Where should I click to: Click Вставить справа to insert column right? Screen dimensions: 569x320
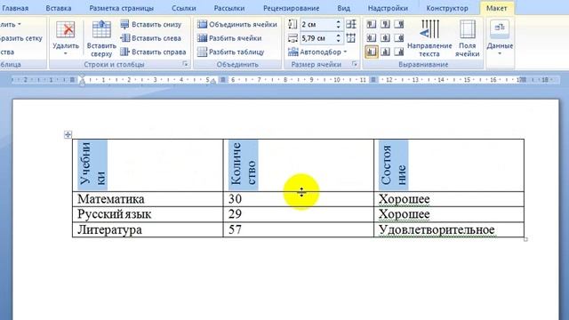tap(153, 52)
